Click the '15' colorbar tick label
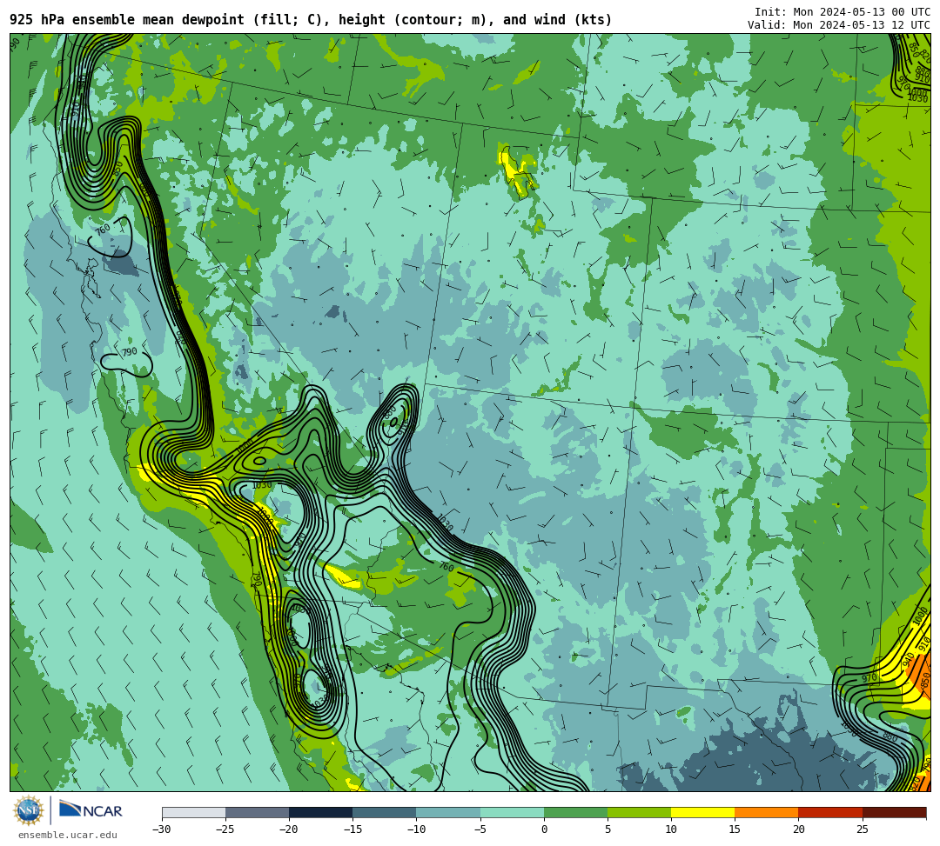Screen dimensions: 940x846 point(735,829)
